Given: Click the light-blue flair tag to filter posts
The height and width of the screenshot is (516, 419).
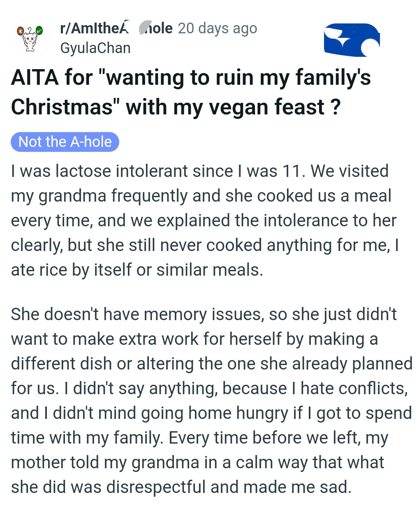Looking at the screenshot, I should coord(64,142).
